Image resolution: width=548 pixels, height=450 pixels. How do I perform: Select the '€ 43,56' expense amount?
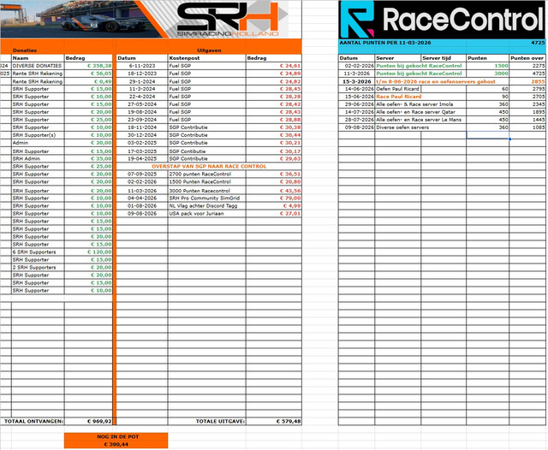[x=274, y=191]
